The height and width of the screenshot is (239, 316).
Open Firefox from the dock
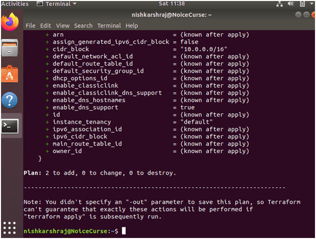[x=10, y=22]
